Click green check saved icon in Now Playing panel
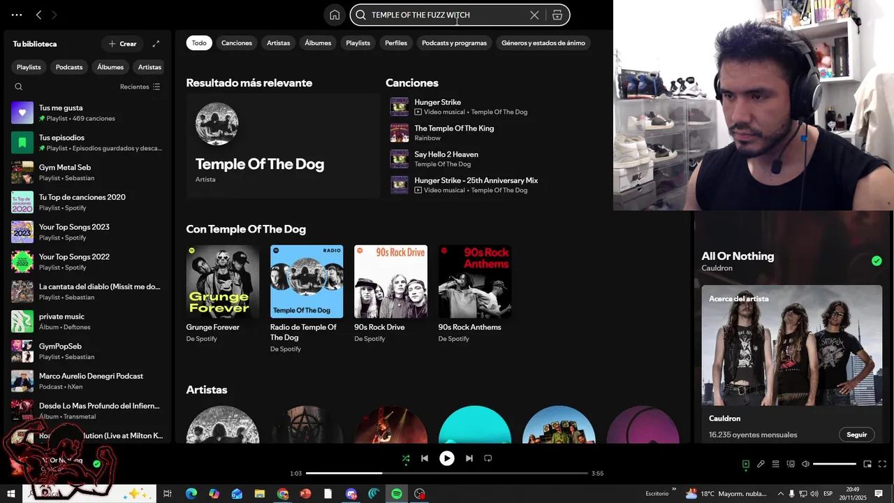The width and height of the screenshot is (894, 503). click(877, 261)
